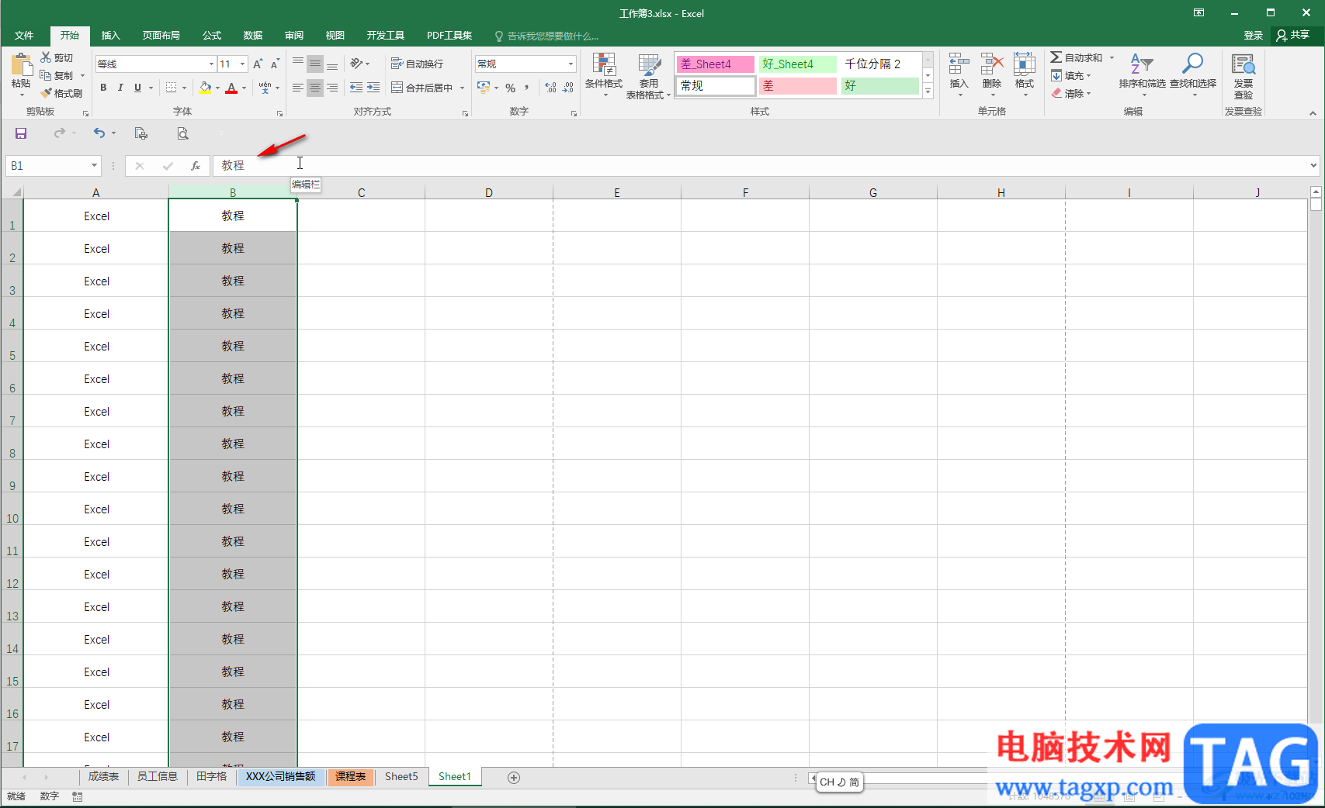Switch to the 公式 ribbon tab
This screenshot has height=808, width=1325.
point(212,36)
